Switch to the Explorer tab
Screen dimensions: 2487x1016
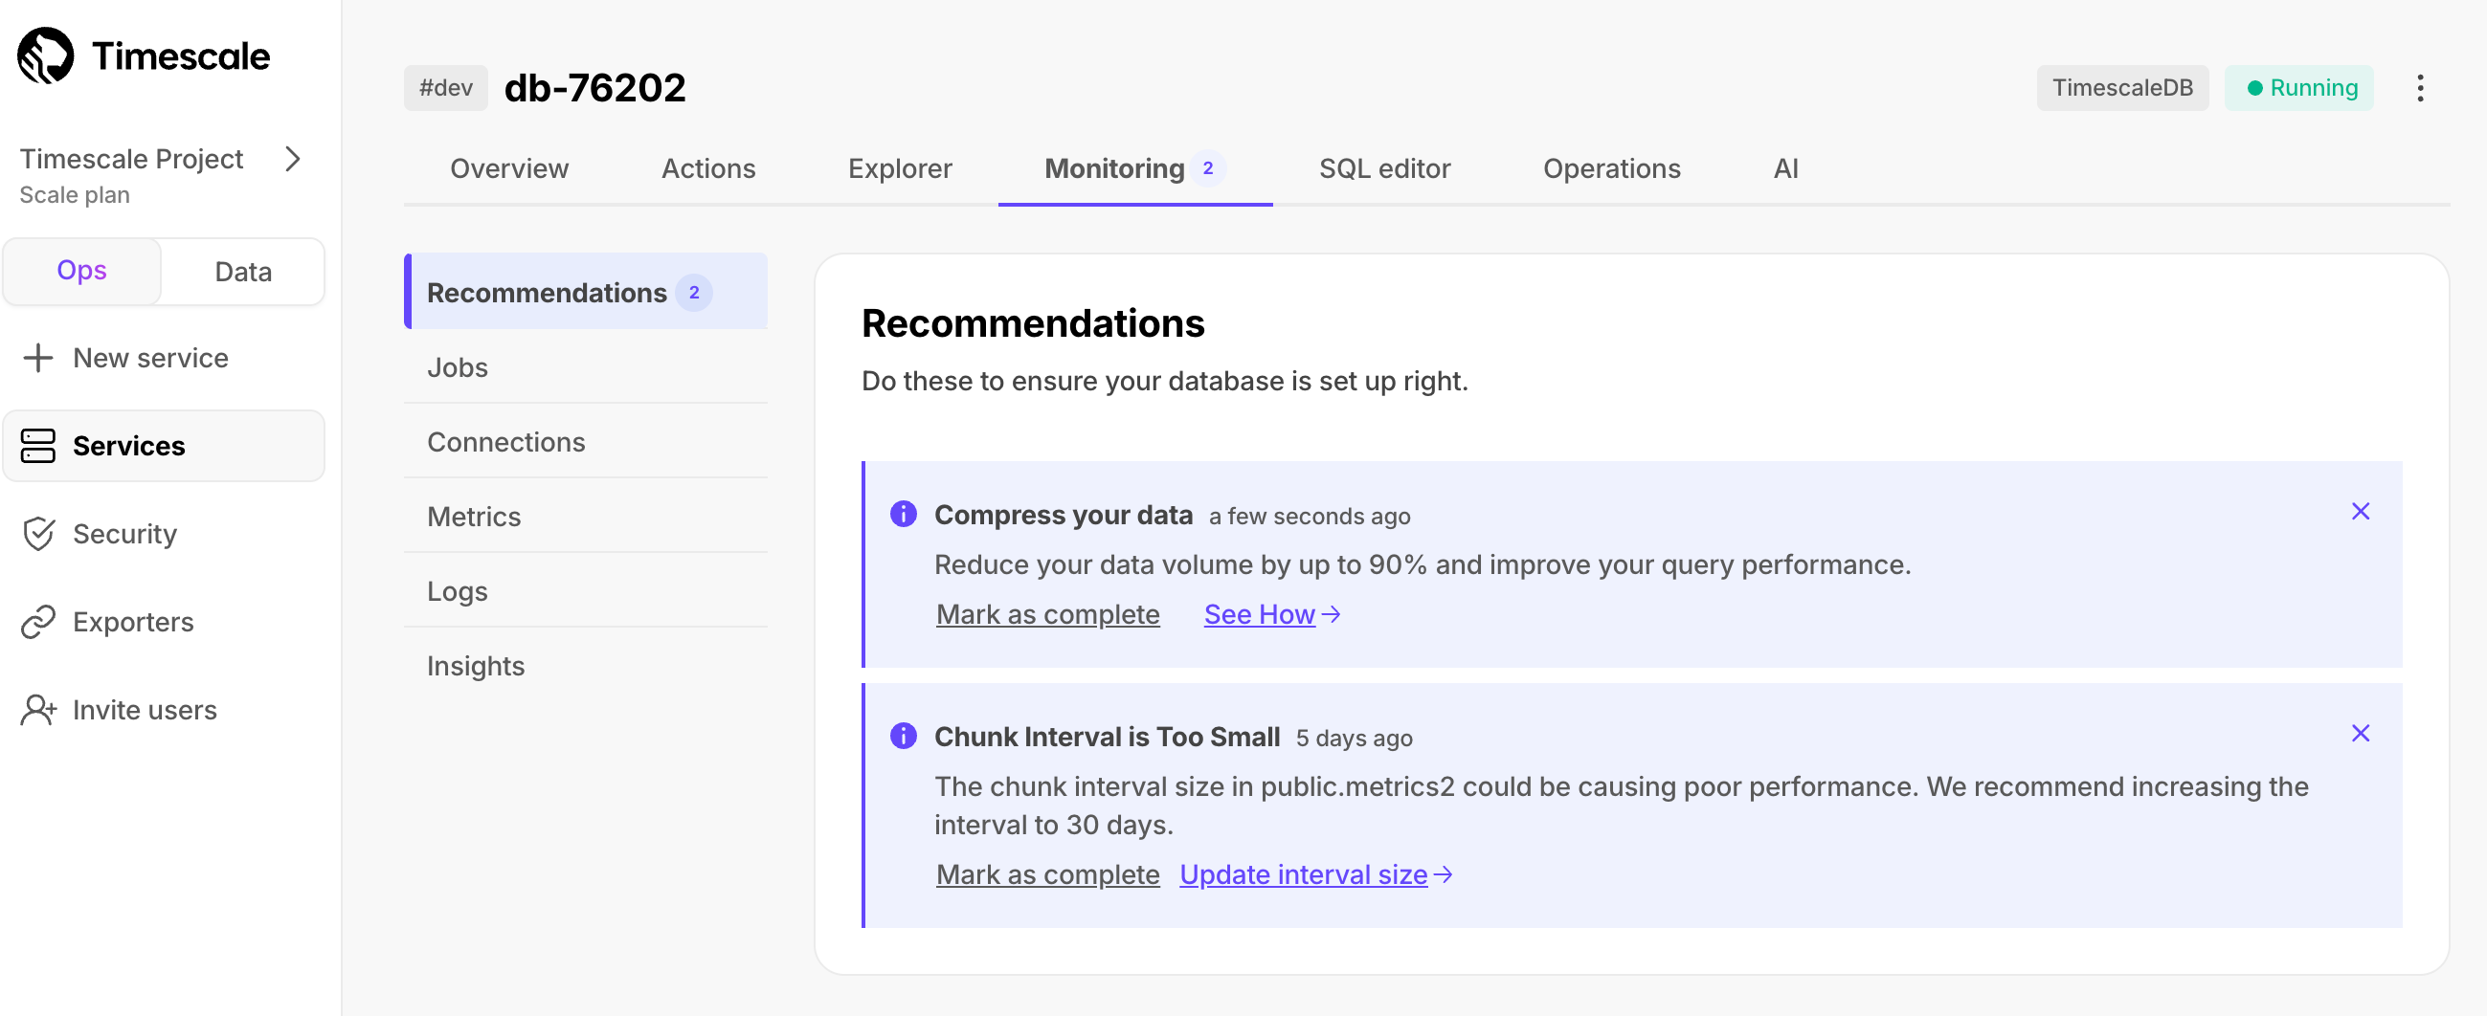[900, 167]
